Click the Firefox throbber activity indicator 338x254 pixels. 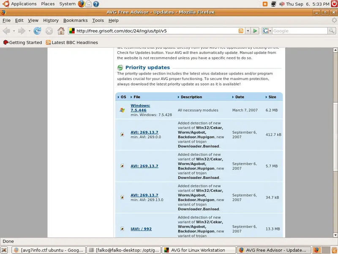coord(334,20)
